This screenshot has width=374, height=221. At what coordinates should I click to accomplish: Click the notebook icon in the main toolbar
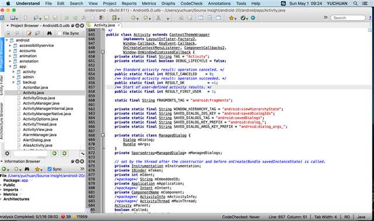click(x=115, y=18)
